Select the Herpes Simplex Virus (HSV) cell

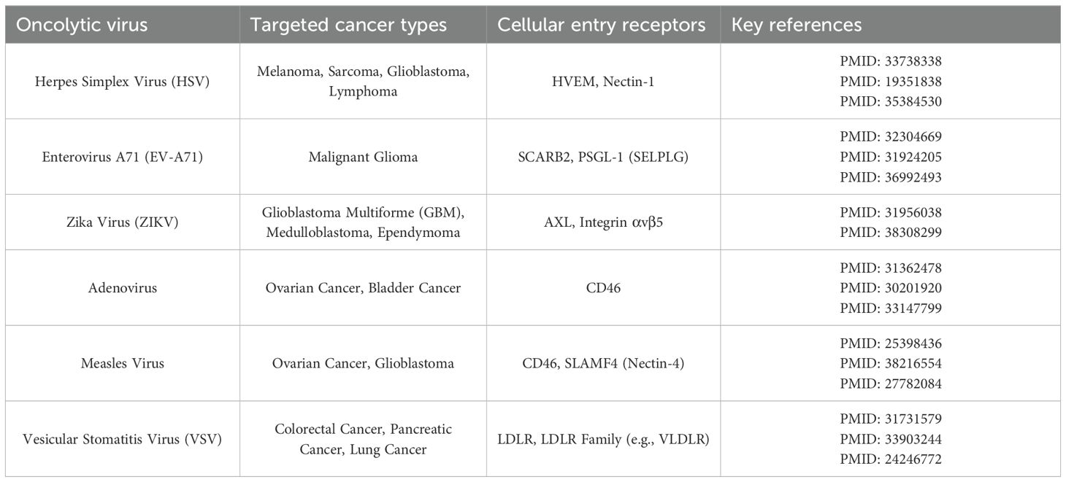click(122, 82)
